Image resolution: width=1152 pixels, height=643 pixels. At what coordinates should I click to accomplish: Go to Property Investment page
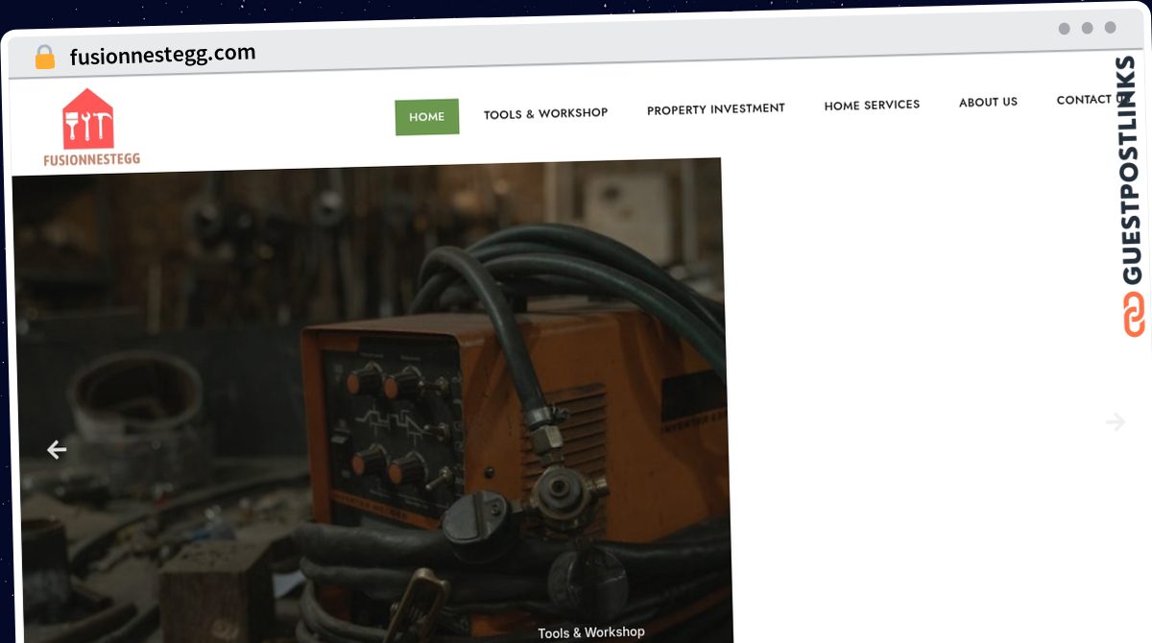click(x=716, y=109)
